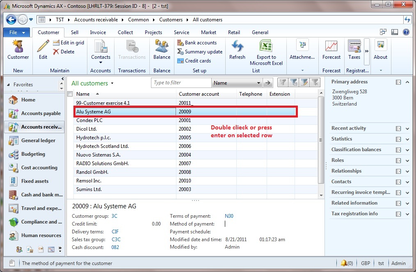The width and height of the screenshot is (416, 272).
Task: Switch to the Sell tab
Action: pyautogui.click(x=75, y=32)
